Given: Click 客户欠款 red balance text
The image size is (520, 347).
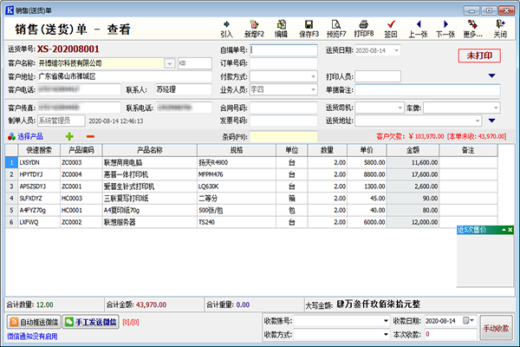Looking at the screenshot, I should click(x=441, y=136).
